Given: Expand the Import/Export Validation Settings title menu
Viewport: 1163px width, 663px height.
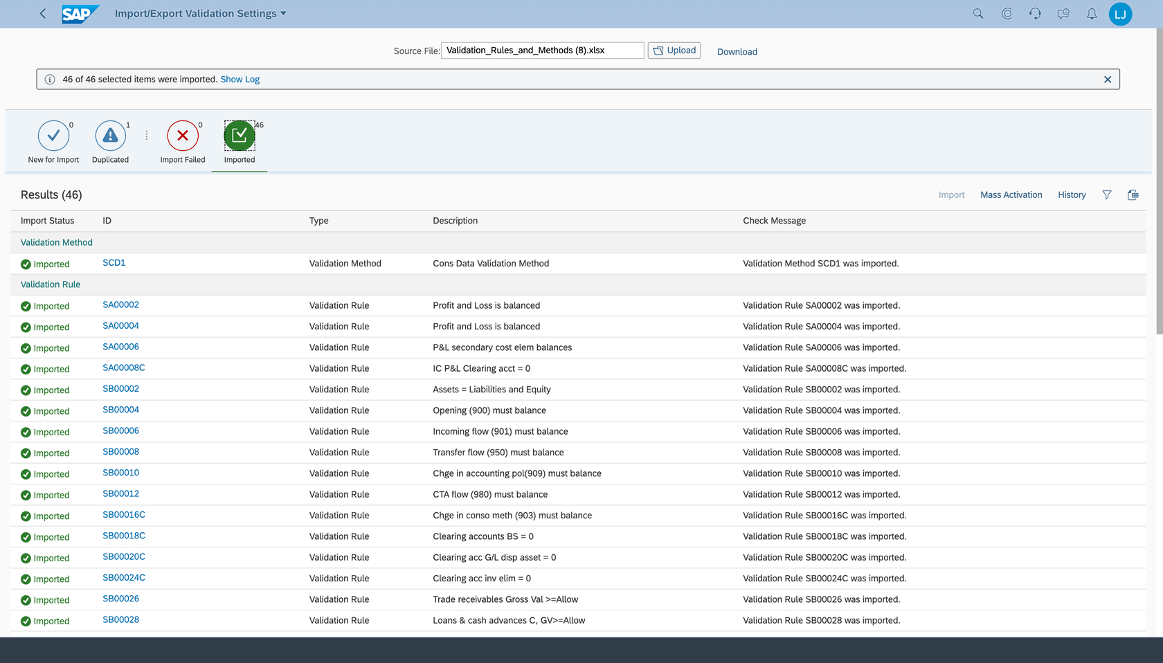Looking at the screenshot, I should 200,13.
